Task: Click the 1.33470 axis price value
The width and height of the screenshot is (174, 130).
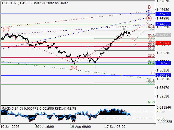Action: [163, 88]
